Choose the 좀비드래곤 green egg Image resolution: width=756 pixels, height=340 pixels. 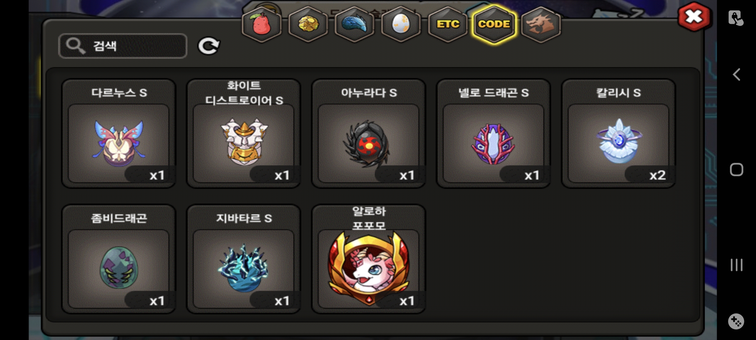click(119, 259)
